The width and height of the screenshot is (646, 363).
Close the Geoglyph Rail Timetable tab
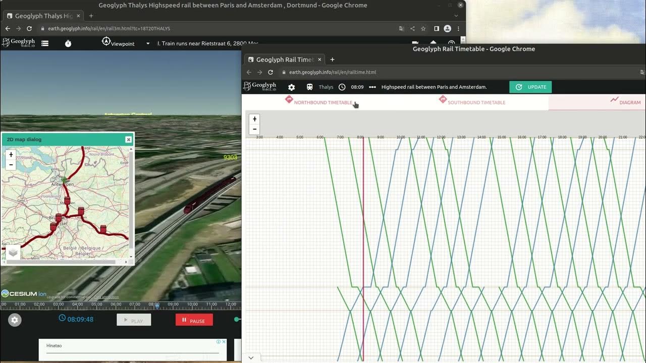pyautogui.click(x=319, y=59)
